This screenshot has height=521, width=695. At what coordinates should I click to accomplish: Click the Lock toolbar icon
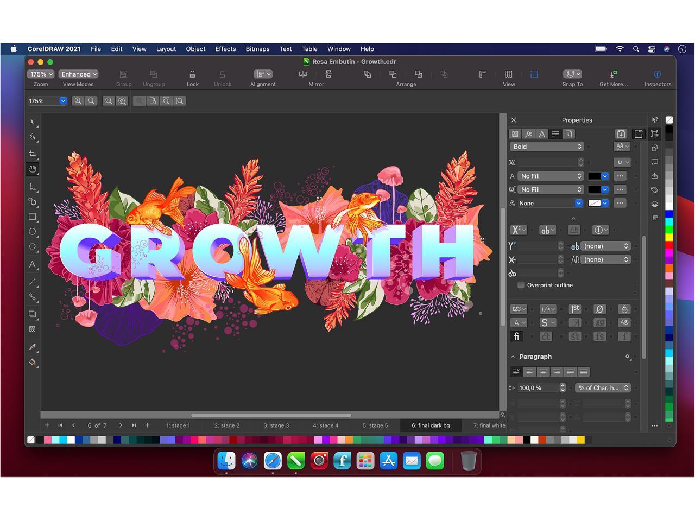[192, 74]
